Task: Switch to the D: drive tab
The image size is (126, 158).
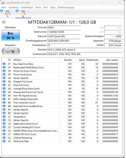Action: click(23, 14)
